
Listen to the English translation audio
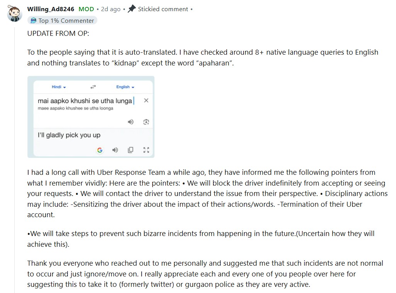coord(115,150)
